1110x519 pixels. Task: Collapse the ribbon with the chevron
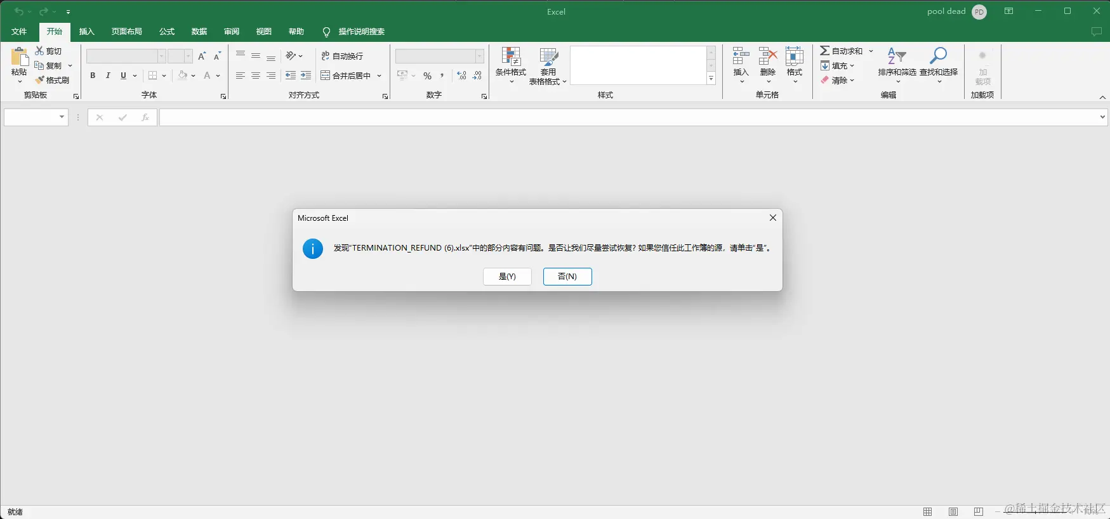(x=1102, y=97)
